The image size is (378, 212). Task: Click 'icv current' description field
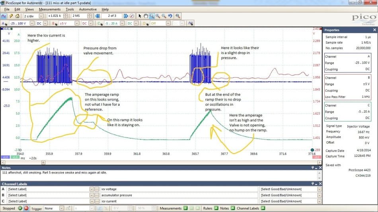click(x=179, y=201)
